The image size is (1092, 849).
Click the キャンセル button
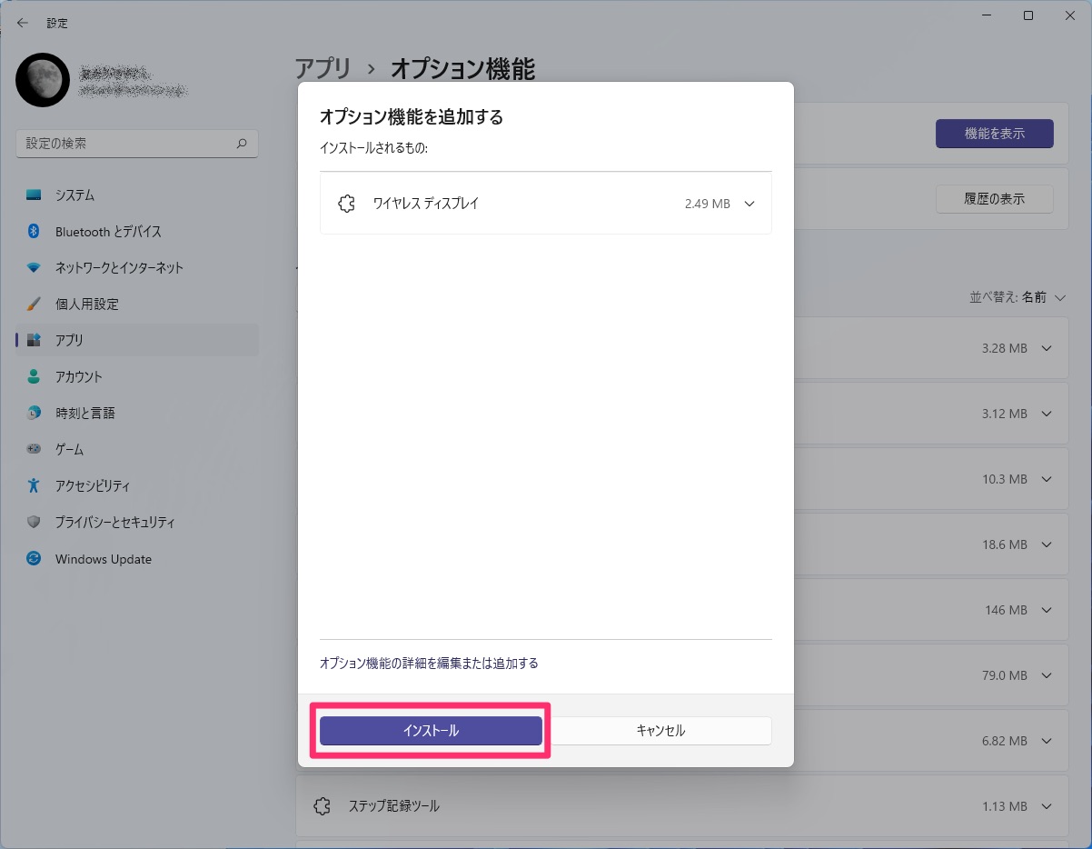pyautogui.click(x=661, y=731)
